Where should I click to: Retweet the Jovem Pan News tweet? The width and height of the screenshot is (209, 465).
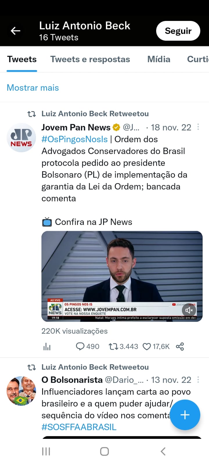123,346
